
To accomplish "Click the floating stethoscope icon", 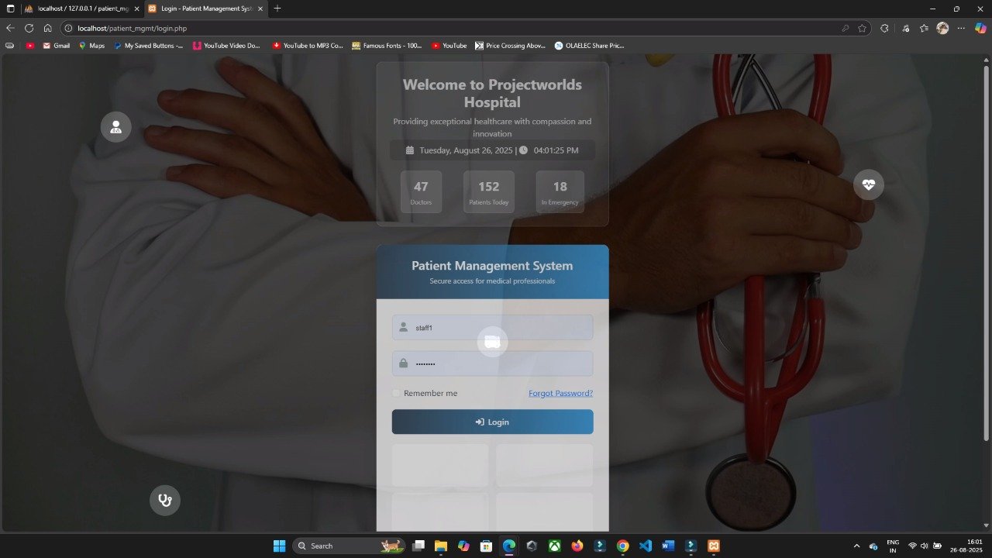I will click(164, 500).
